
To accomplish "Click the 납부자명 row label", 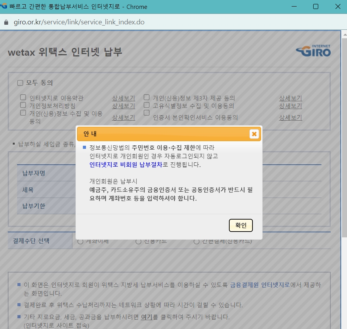I will point(34,173).
